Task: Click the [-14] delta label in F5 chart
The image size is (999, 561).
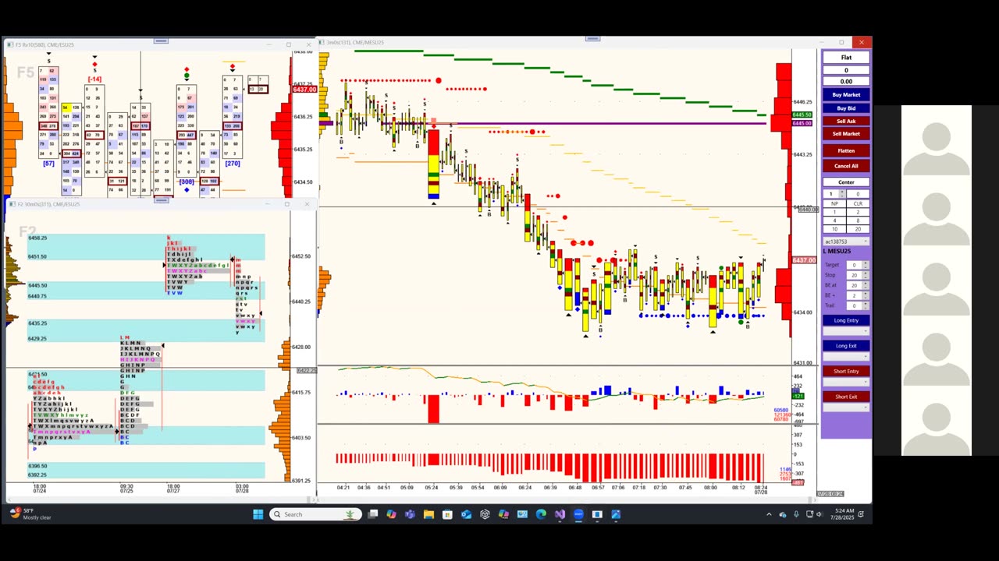Action: coord(94,79)
